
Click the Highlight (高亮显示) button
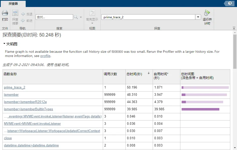92,17
